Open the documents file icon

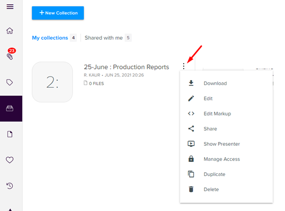tap(10, 135)
